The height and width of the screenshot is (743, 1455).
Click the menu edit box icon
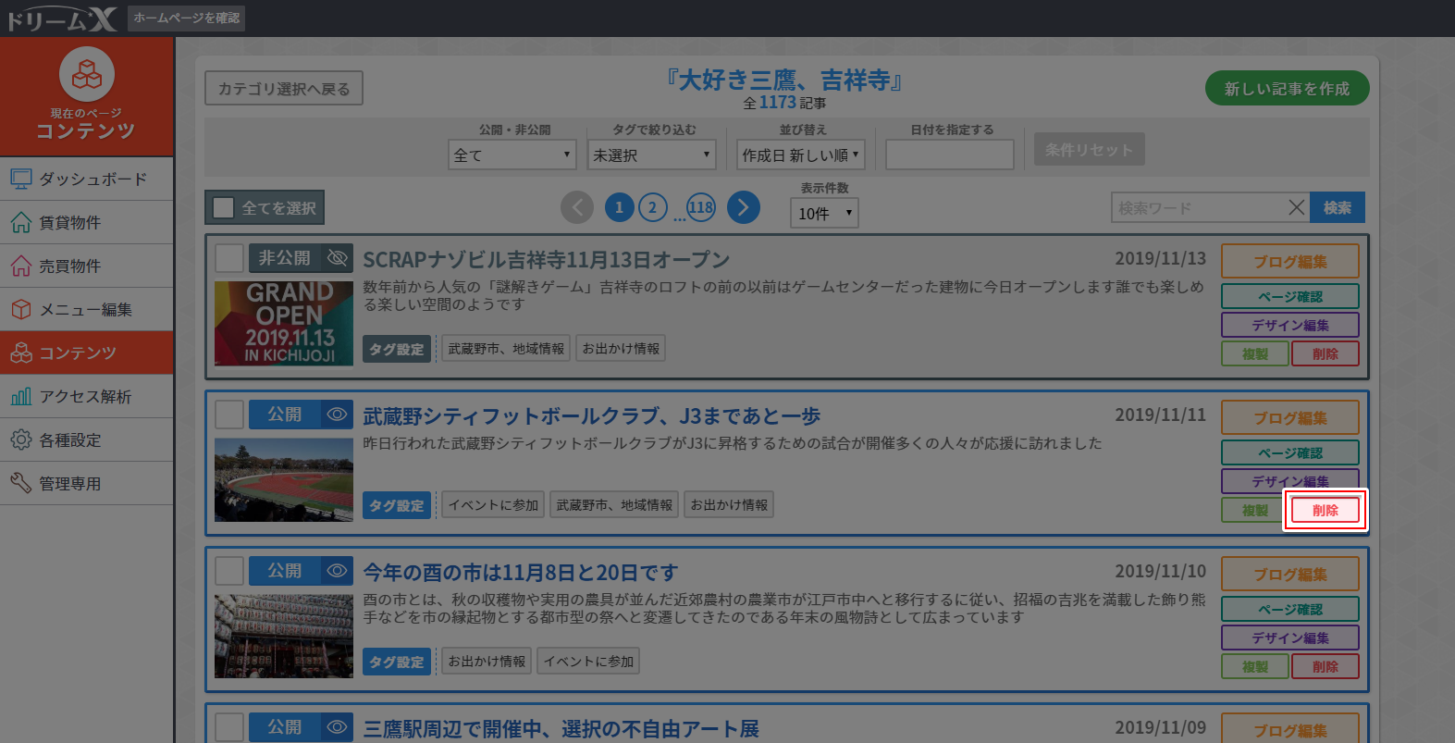tap(21, 309)
